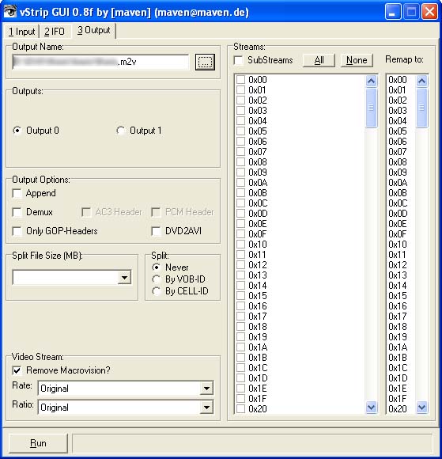This screenshot has width=442, height=459.
Task: Open the Split File Size dropdown
Action: click(x=124, y=278)
